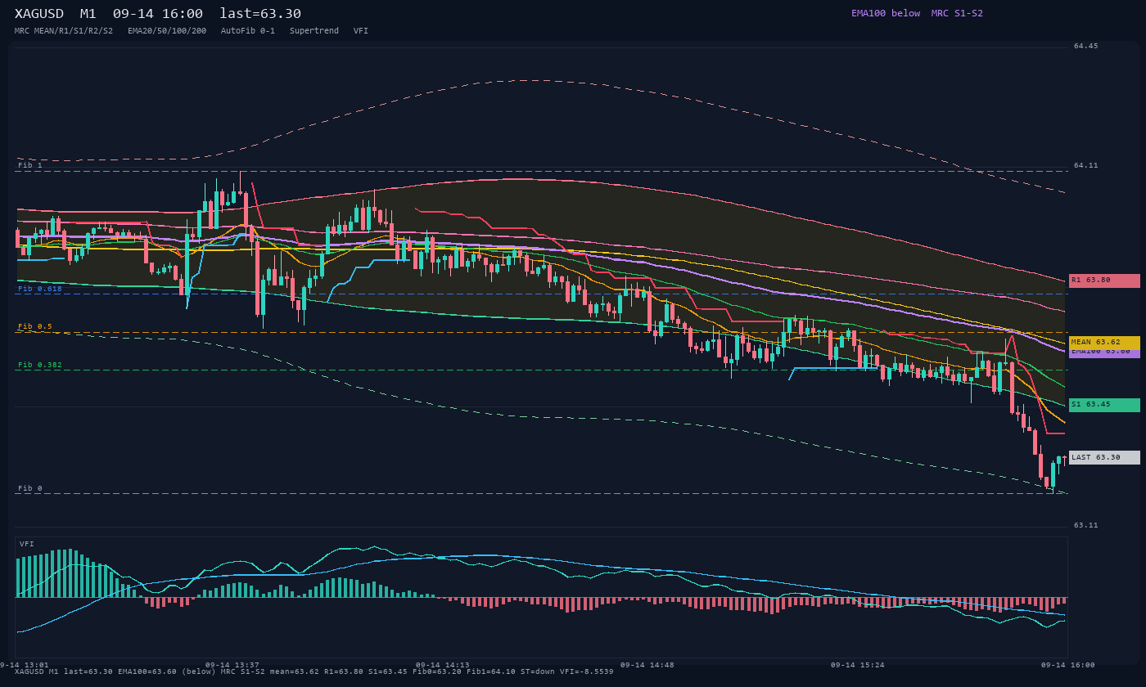Select 'MRC MEAN/R1/S1/R2/S2' in the indicator legend
This screenshot has width=1146, height=687.
(x=64, y=31)
